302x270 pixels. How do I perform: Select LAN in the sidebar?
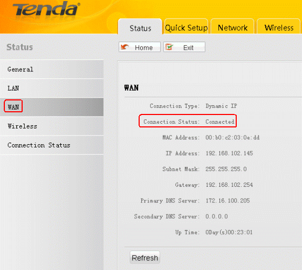coord(52,88)
